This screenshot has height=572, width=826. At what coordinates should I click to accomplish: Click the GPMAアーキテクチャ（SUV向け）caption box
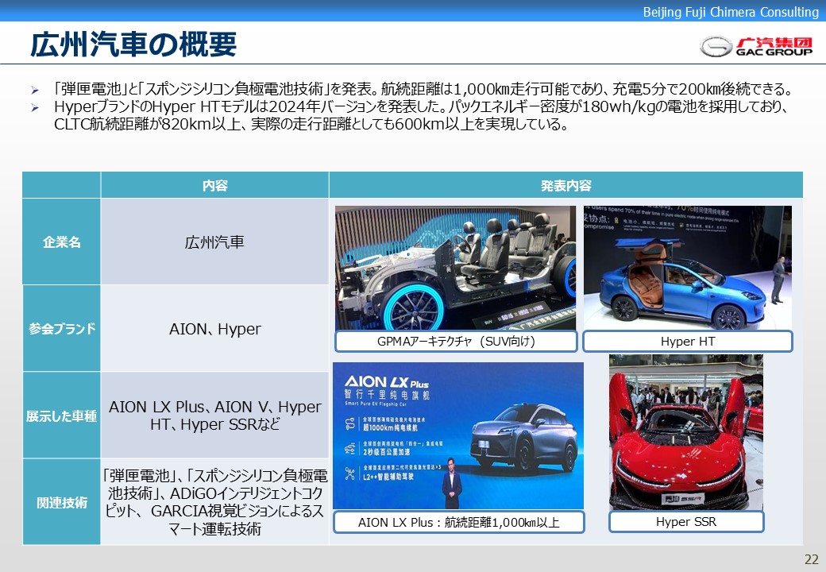click(456, 342)
